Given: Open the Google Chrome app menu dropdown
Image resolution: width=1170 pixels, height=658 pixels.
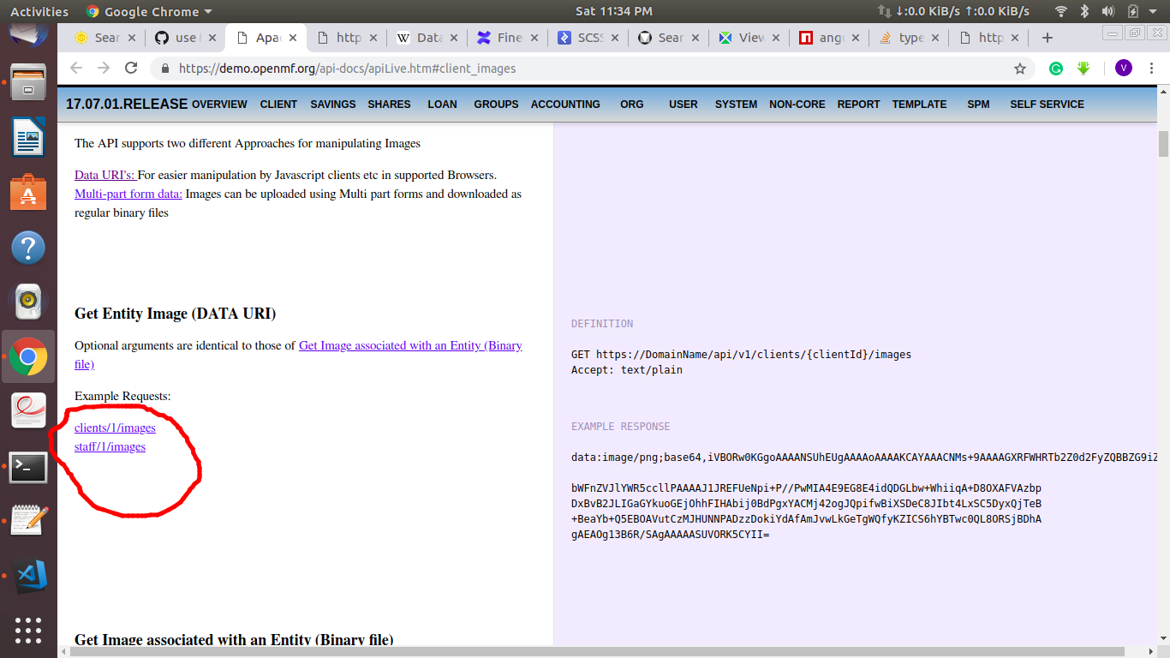Looking at the screenshot, I should coord(149,11).
